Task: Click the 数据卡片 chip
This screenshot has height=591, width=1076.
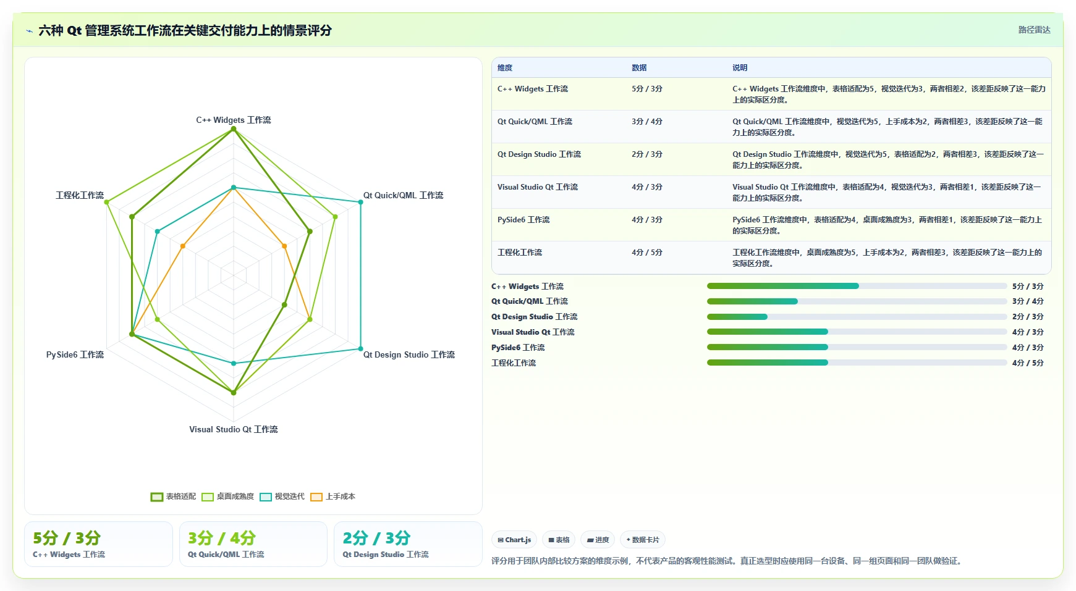Action: tap(643, 540)
